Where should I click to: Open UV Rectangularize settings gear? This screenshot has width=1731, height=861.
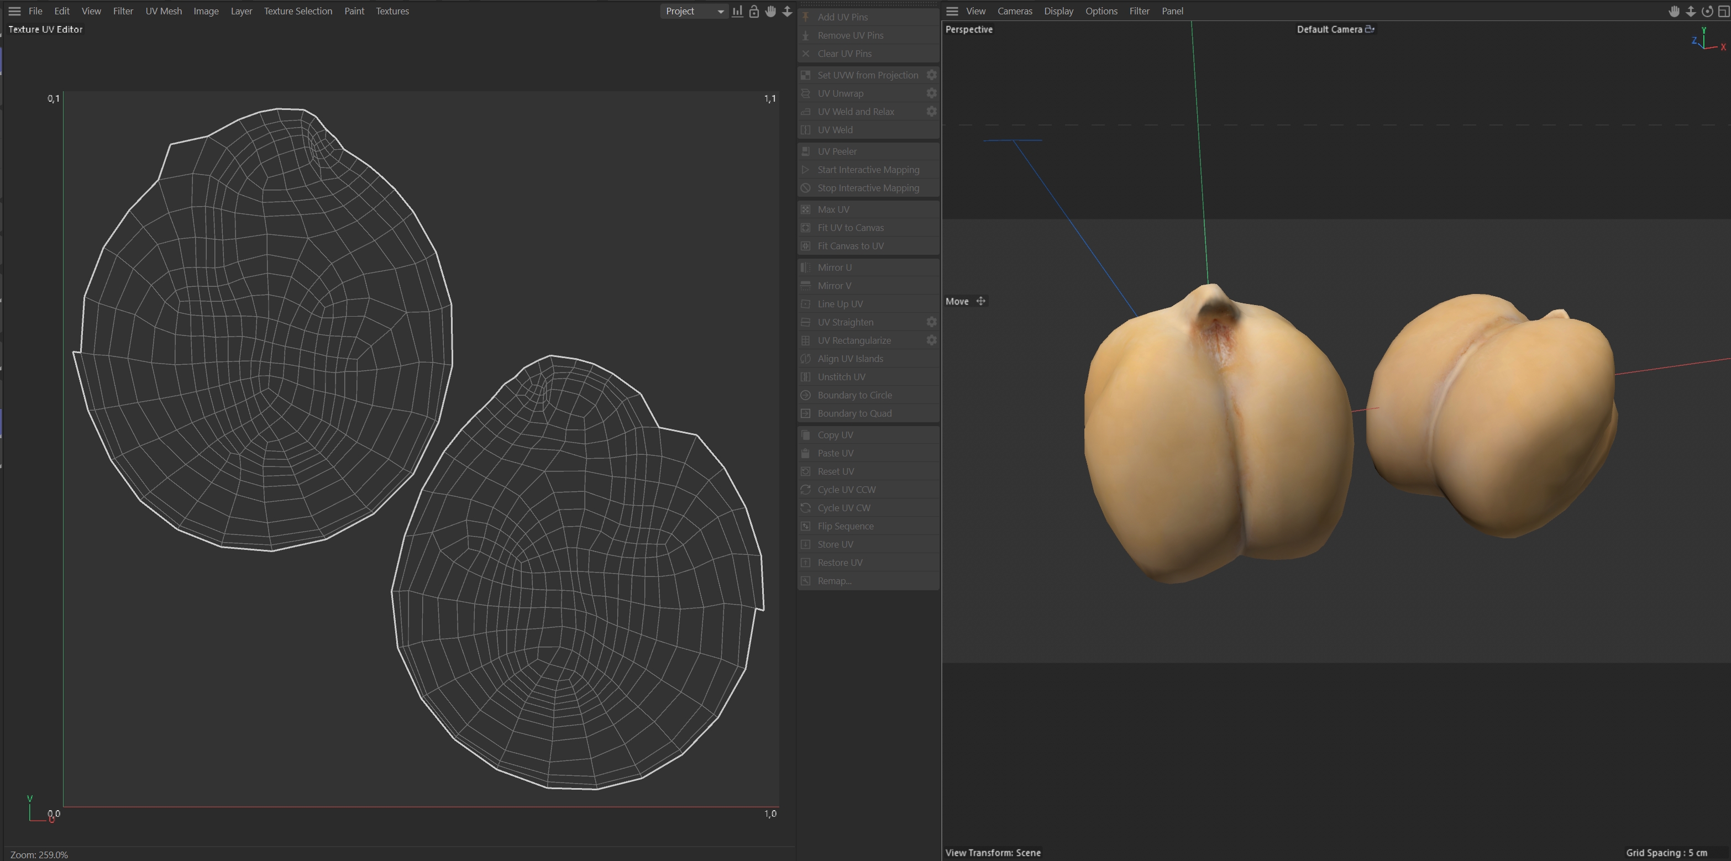tap(931, 341)
